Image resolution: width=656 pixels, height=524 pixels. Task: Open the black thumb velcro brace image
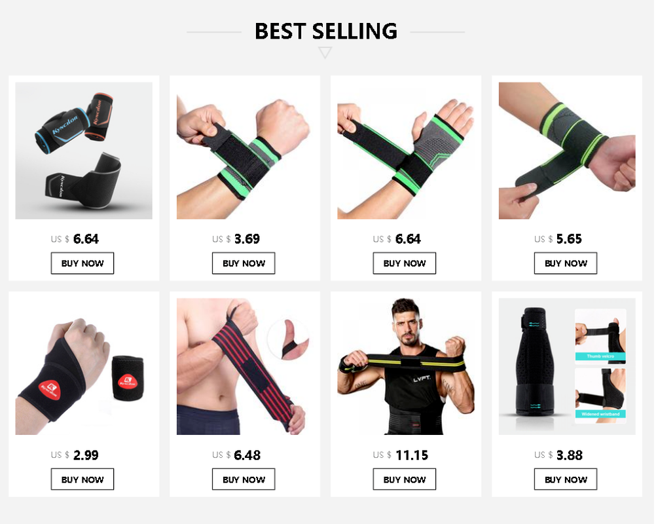[x=567, y=367]
